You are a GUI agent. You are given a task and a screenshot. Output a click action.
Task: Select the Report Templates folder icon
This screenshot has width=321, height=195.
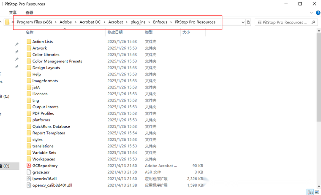[x=29, y=133]
